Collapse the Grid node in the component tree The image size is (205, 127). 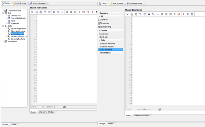tap(3, 13)
